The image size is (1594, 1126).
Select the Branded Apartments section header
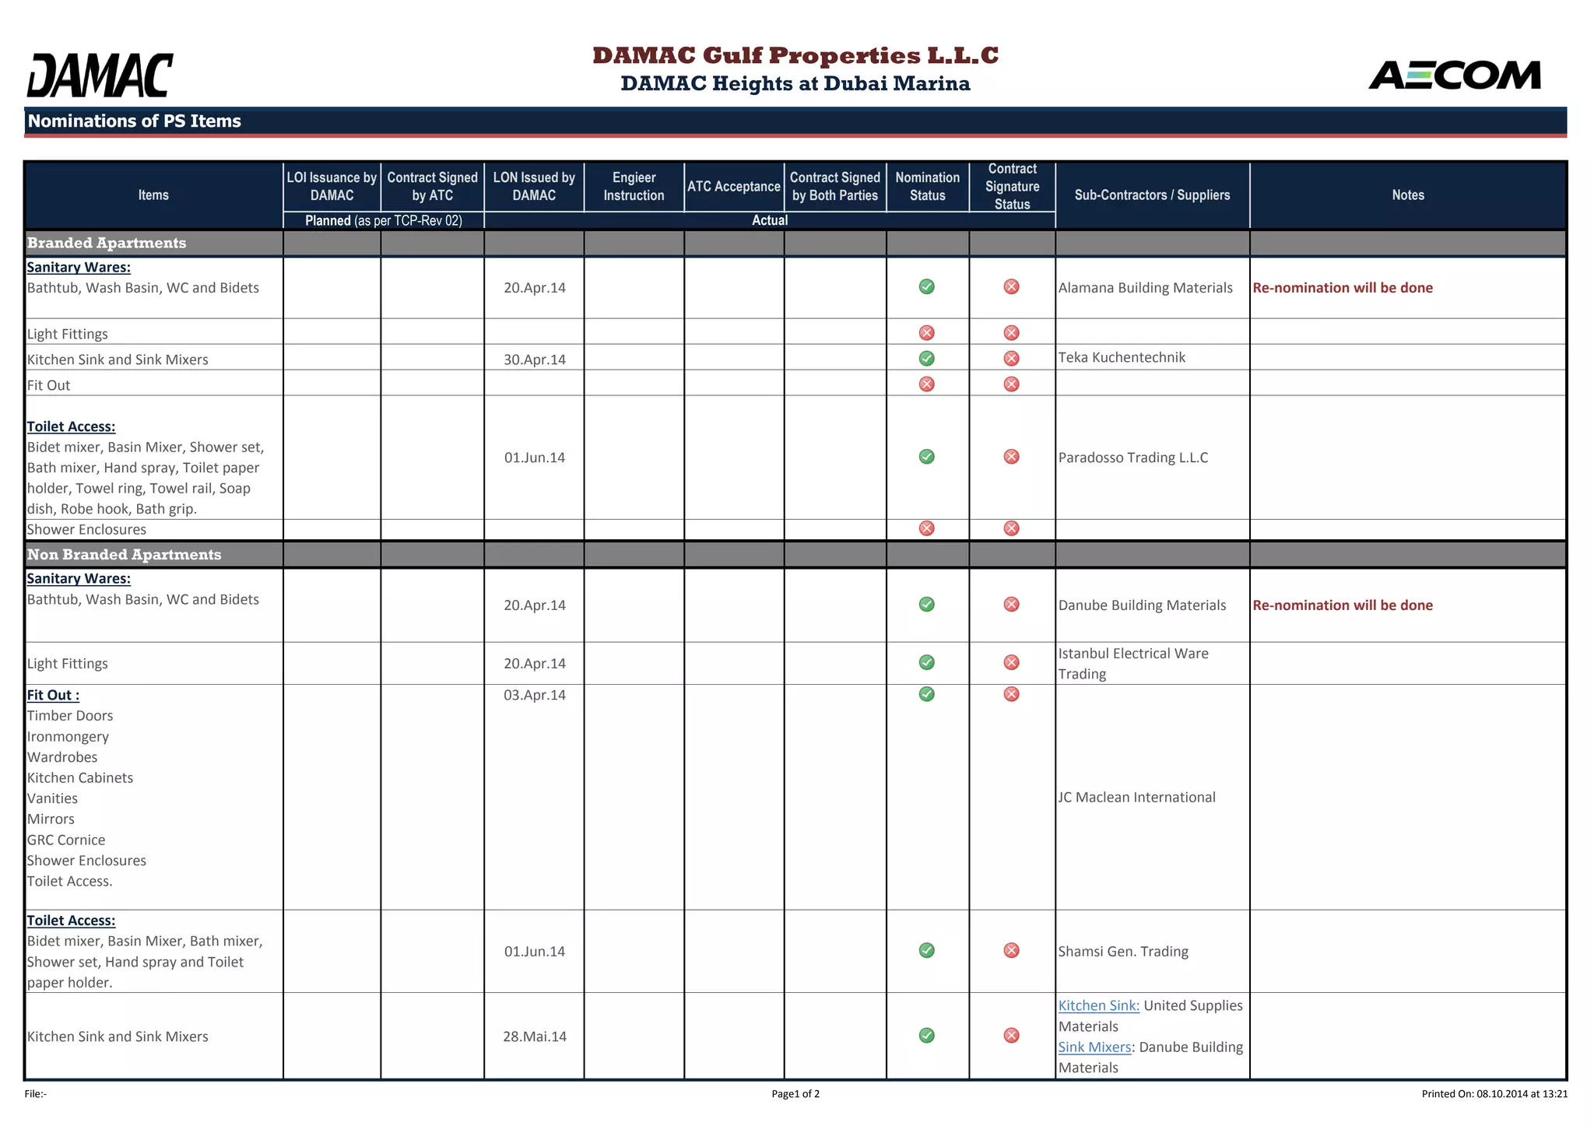tap(107, 243)
